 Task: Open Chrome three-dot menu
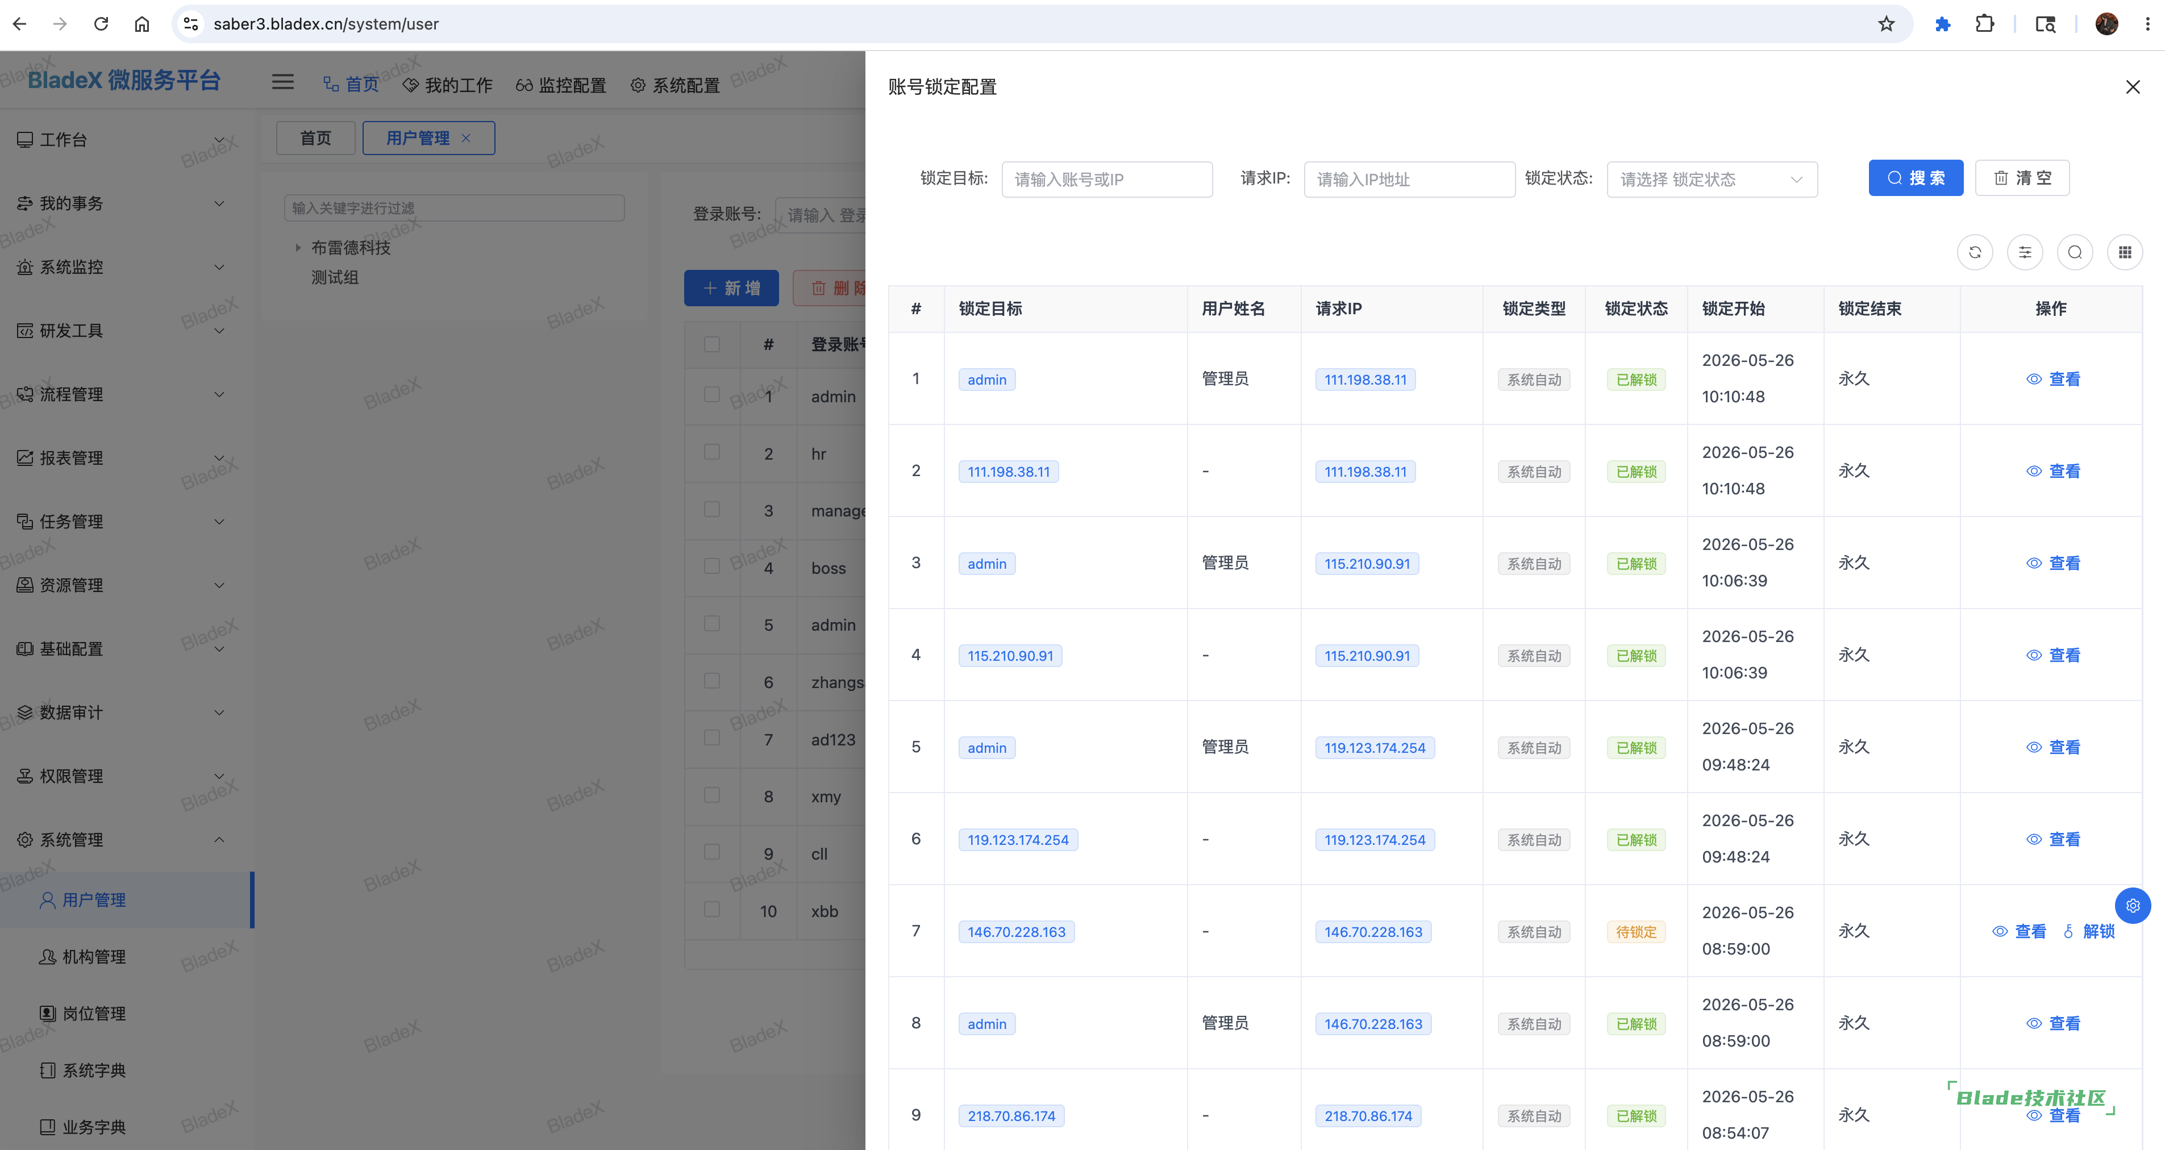click(2147, 23)
